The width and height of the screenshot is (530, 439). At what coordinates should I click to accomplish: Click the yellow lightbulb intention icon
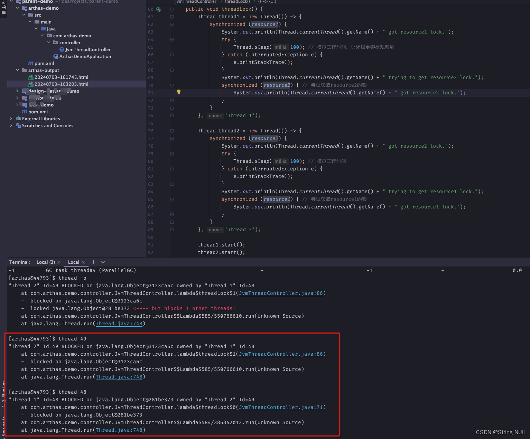click(x=179, y=92)
